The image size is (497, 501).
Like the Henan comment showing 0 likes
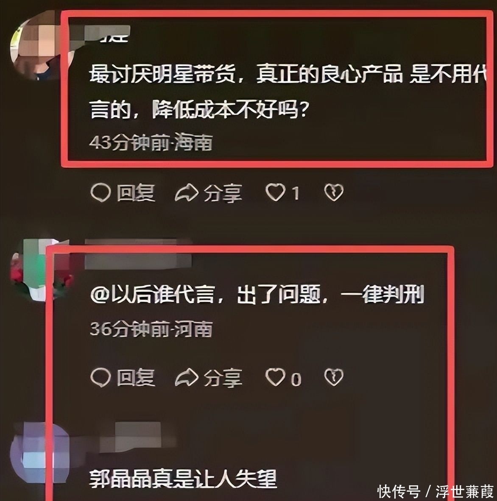point(275,377)
